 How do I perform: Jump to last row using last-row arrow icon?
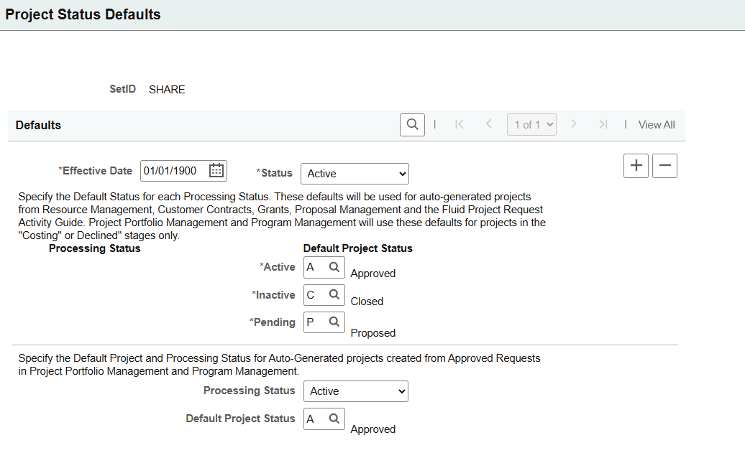point(603,124)
